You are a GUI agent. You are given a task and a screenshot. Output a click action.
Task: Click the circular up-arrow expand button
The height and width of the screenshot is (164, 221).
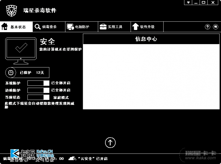(110, 143)
